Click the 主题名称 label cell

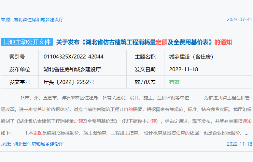[145, 57]
